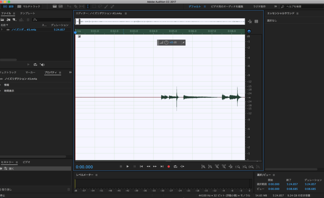Switch to the ビデオ tab
324x198 pixels.
pos(26,162)
